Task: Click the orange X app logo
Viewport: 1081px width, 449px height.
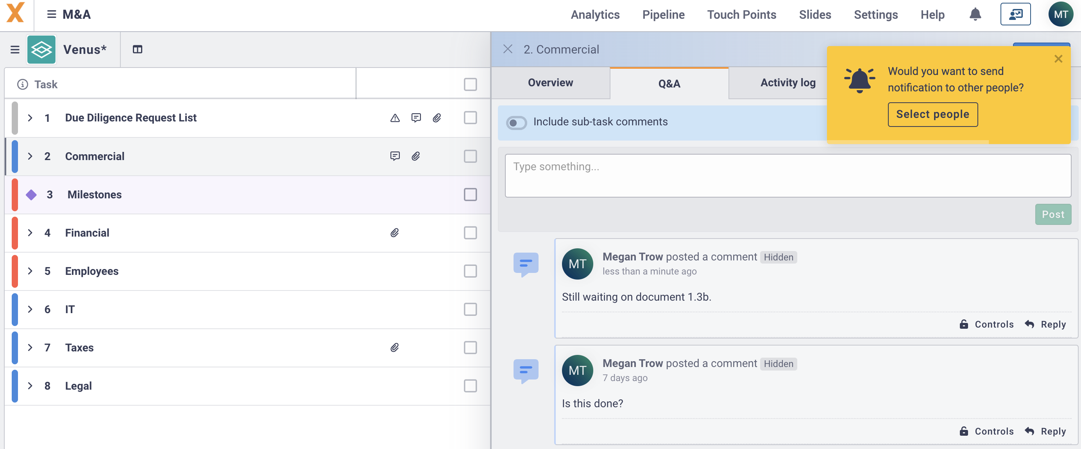Action: click(x=15, y=12)
